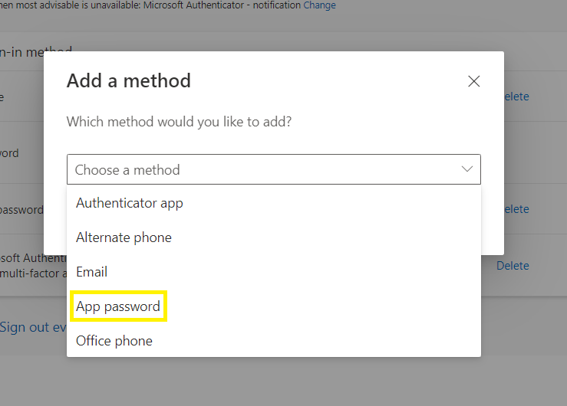Delete the Microsoft Authenticator sign-in method
The image size is (567, 406).
point(513,266)
